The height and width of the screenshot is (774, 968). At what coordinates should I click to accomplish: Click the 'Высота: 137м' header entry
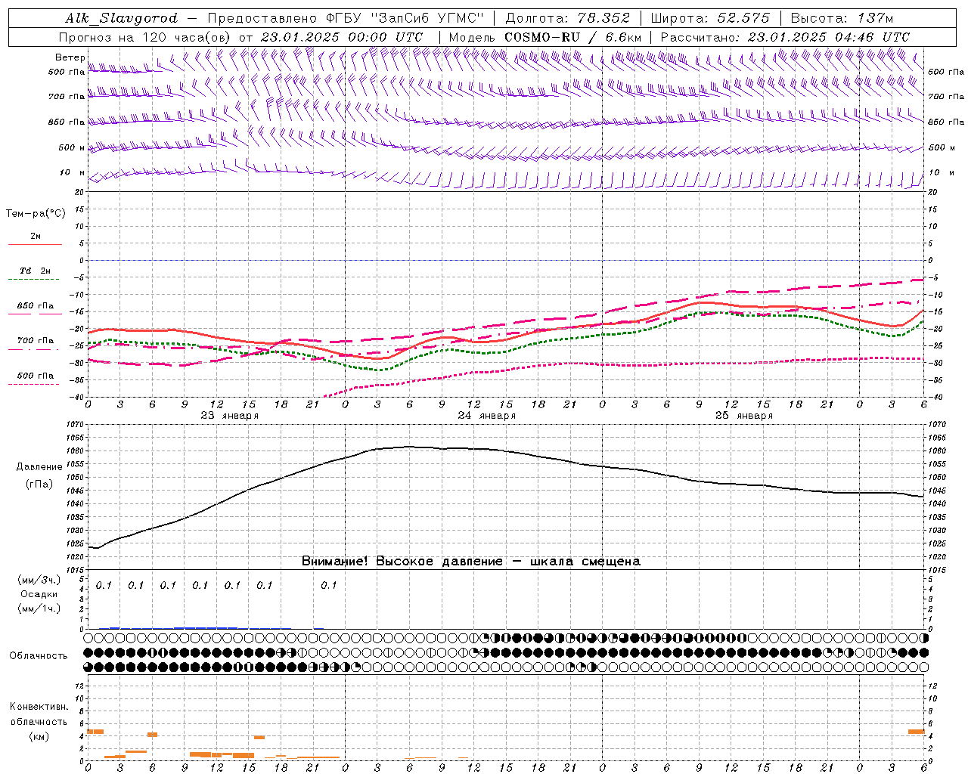click(x=842, y=18)
